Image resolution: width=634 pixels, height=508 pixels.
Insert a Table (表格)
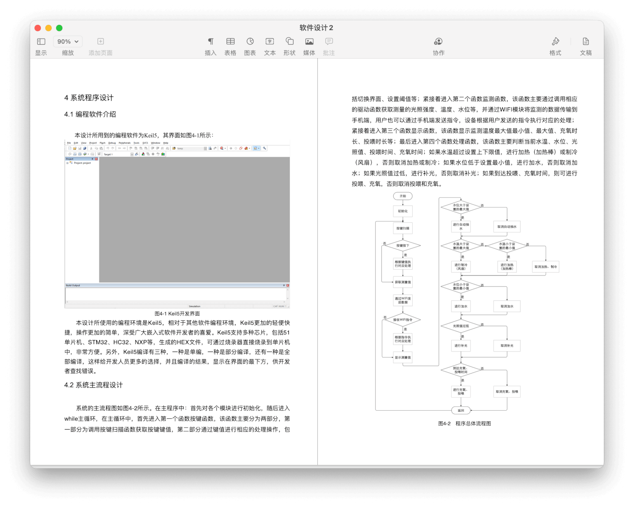tap(230, 41)
